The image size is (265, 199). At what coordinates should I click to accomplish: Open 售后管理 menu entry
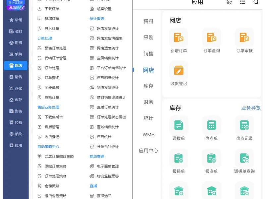point(48,127)
